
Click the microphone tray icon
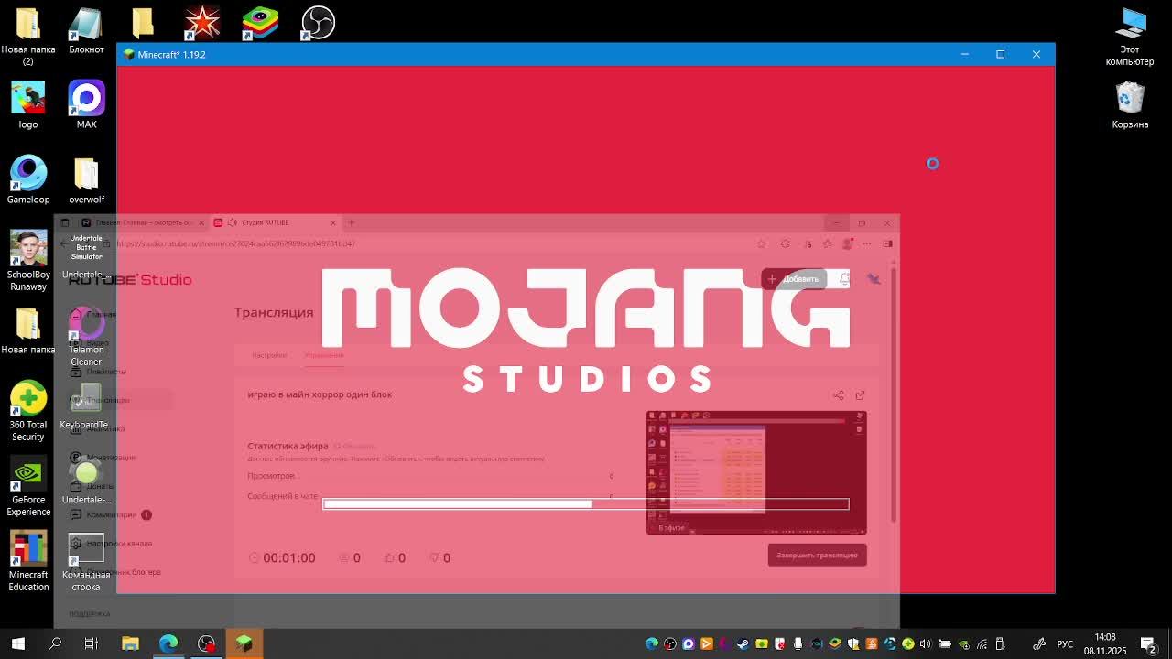[x=798, y=643]
